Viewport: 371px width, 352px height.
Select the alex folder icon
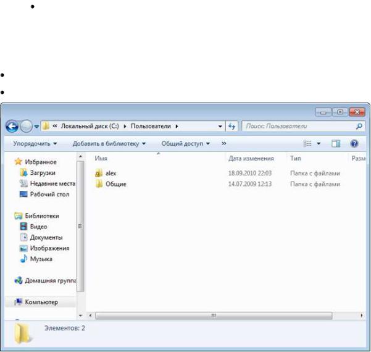coord(99,173)
